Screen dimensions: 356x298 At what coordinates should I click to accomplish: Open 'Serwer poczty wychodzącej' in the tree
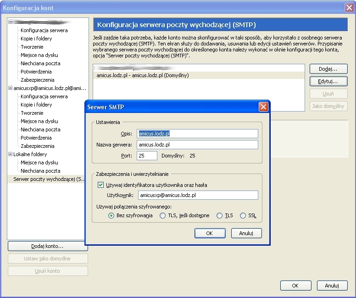pyautogui.click(x=49, y=179)
